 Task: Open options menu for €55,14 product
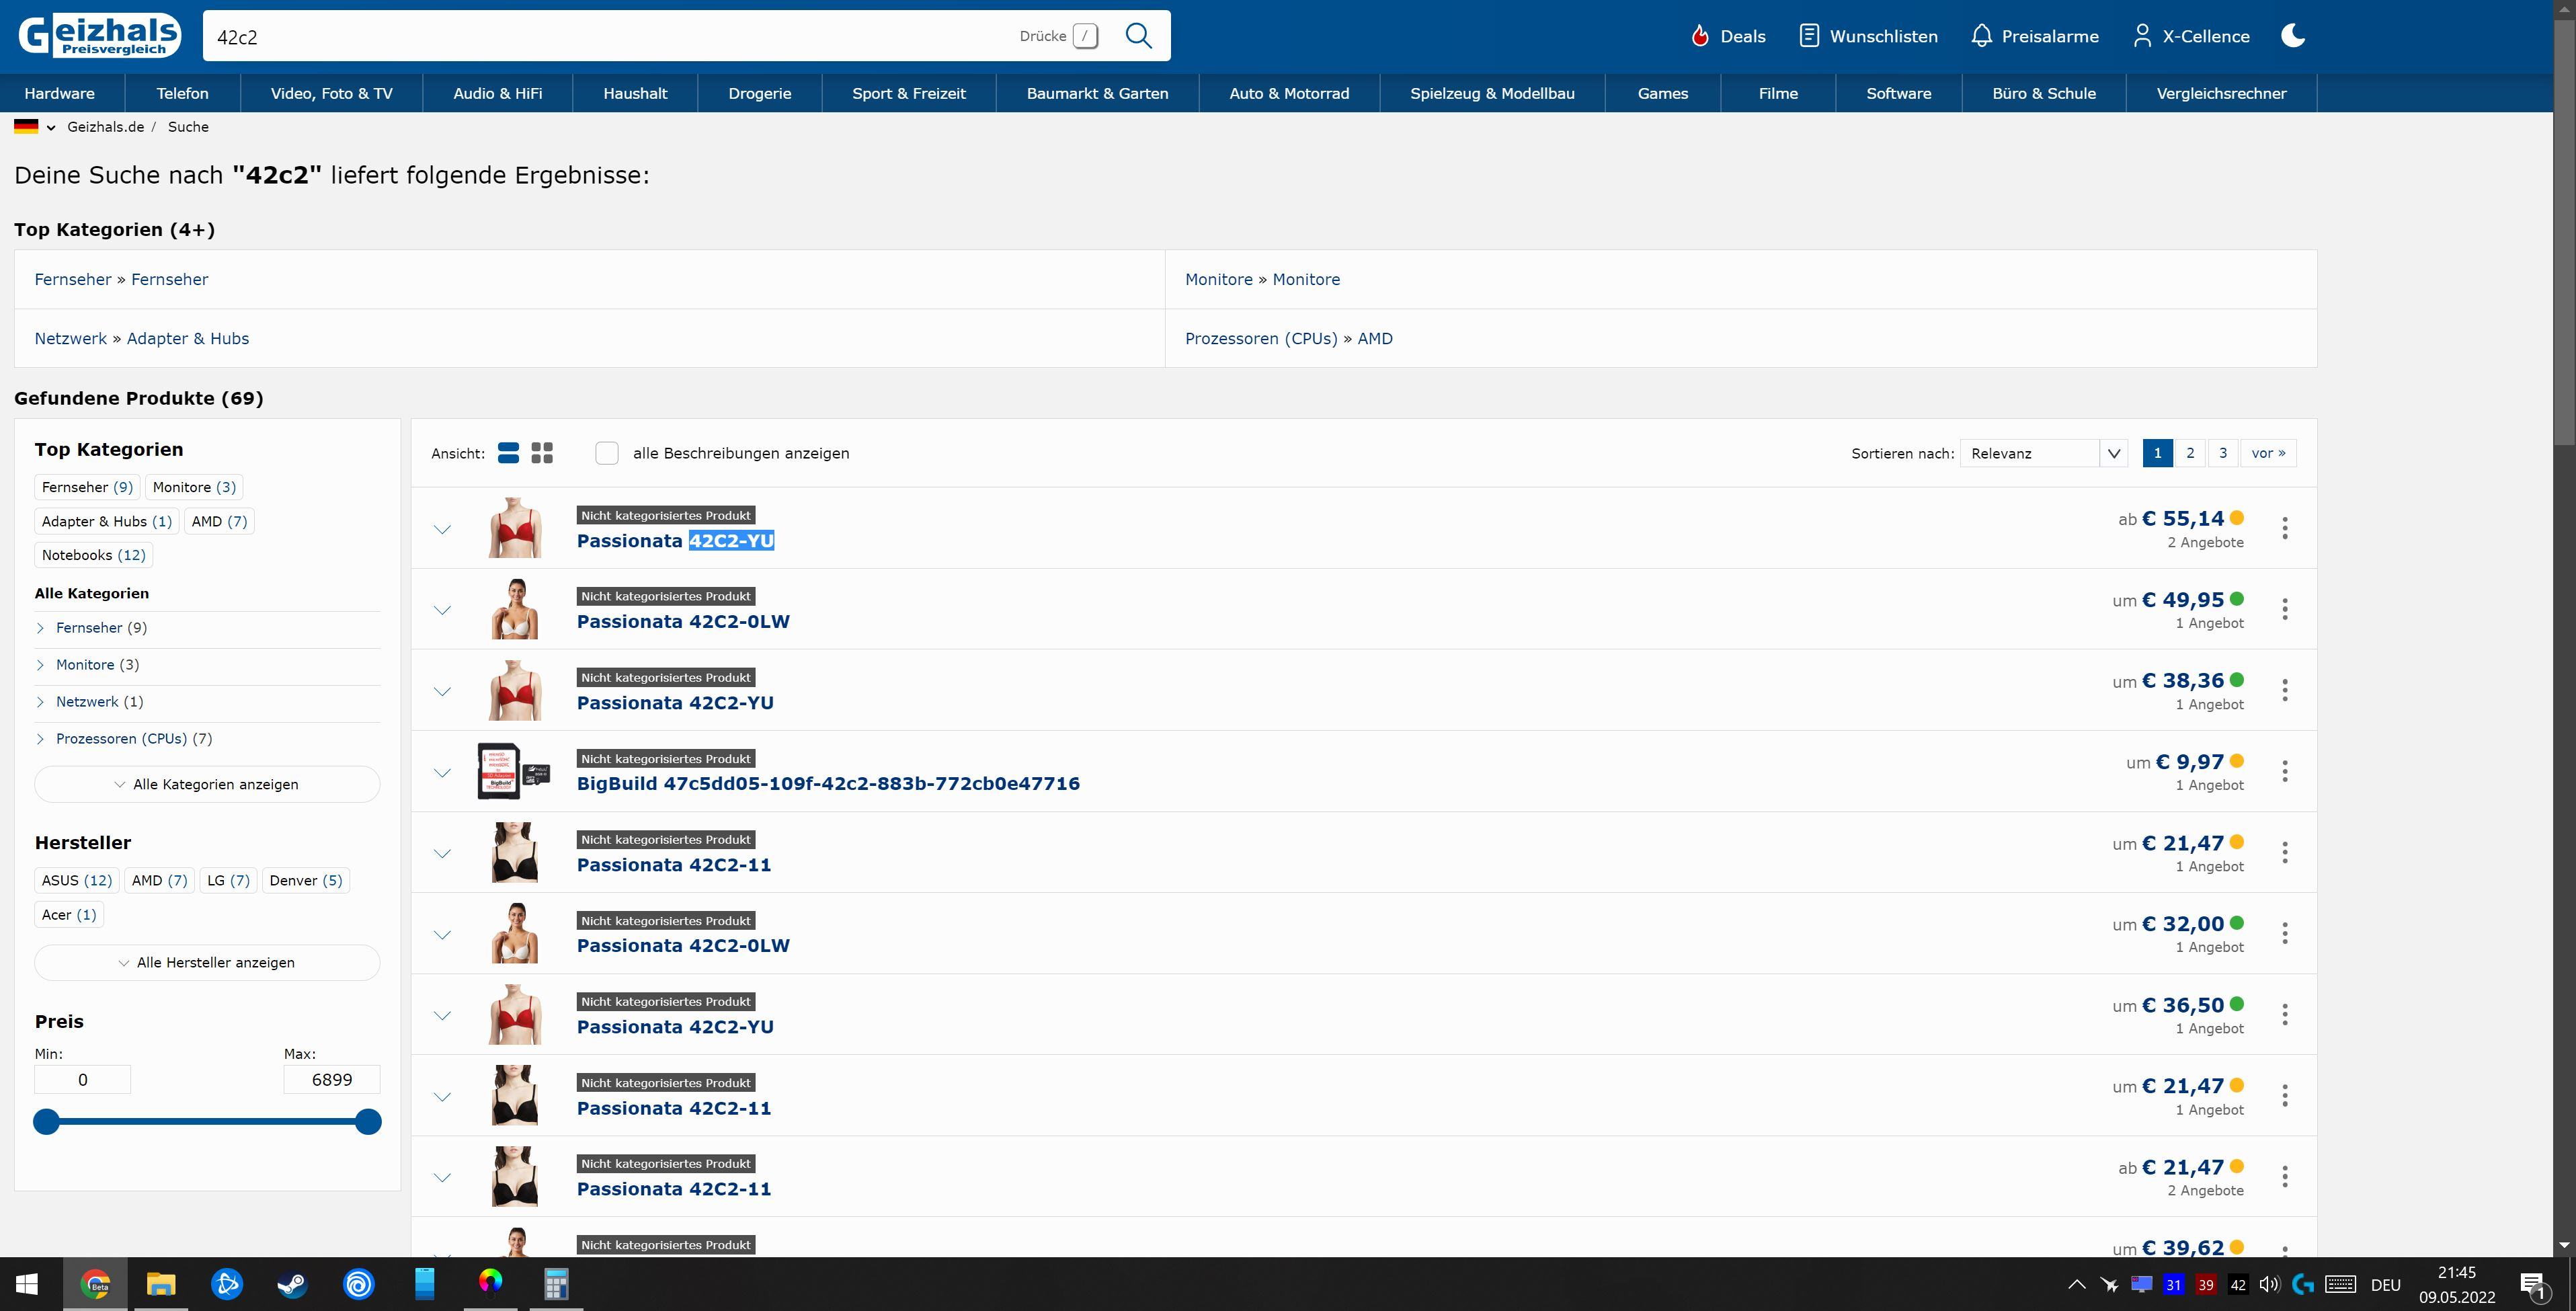click(x=2285, y=528)
